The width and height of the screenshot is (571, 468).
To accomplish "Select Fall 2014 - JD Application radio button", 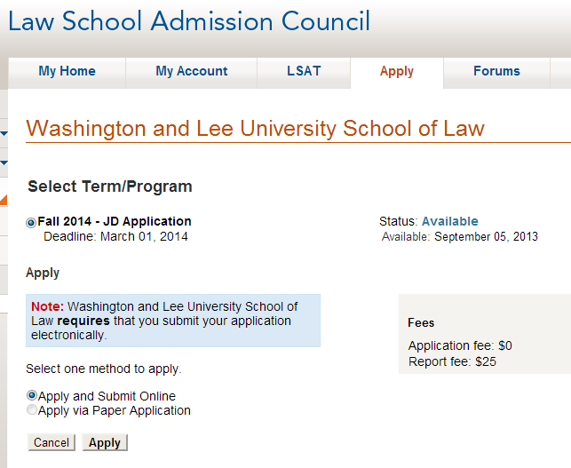I will pyautogui.click(x=31, y=222).
